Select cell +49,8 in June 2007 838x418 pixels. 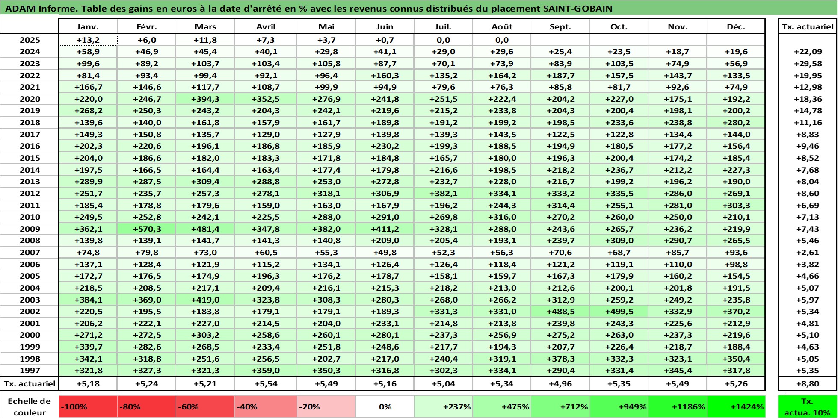(385, 253)
